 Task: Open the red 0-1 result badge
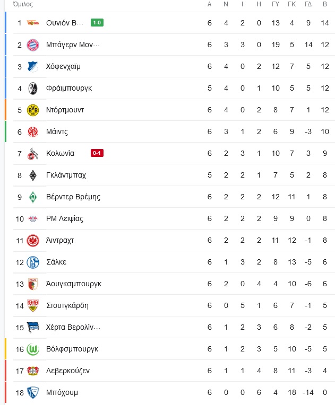(x=97, y=153)
